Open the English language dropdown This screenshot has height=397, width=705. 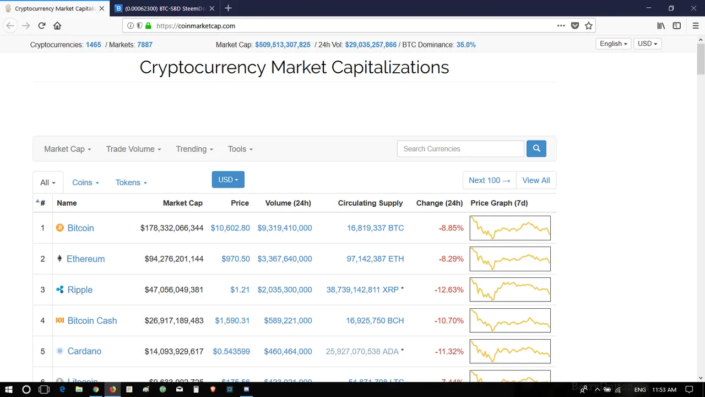click(x=614, y=44)
